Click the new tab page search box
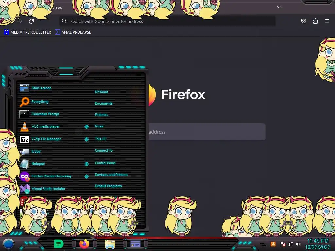Image resolution: width=335 pixels, height=251 pixels. [207, 132]
